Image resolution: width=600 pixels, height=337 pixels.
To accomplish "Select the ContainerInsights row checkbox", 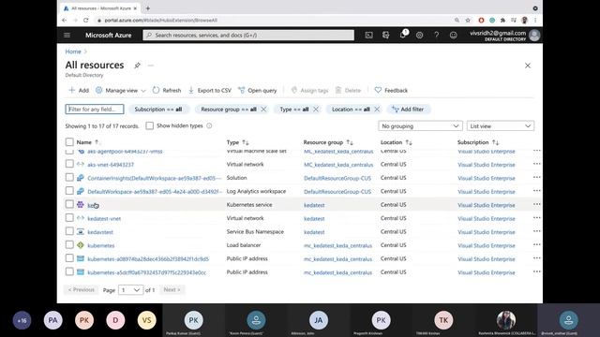I will (x=69, y=177).
